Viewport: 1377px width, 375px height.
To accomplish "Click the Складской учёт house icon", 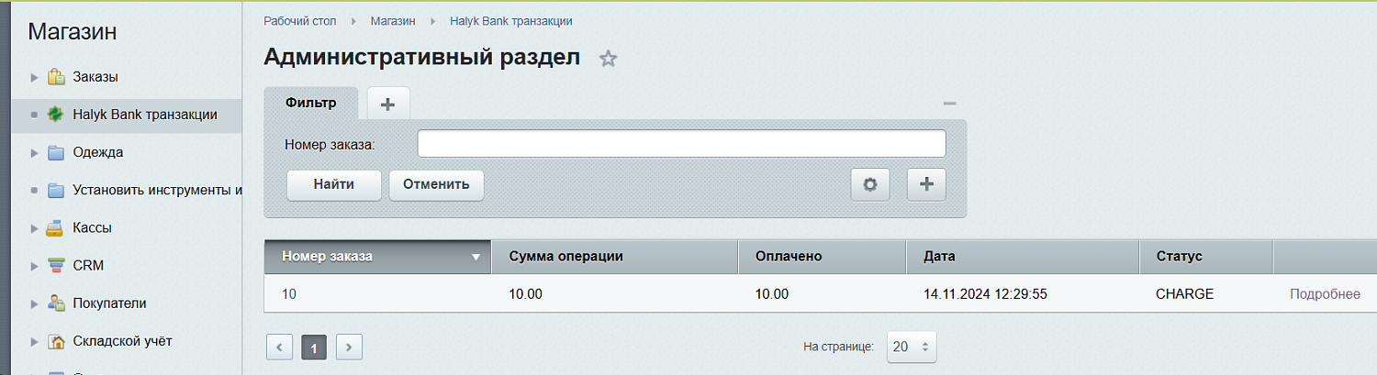I will 57,342.
